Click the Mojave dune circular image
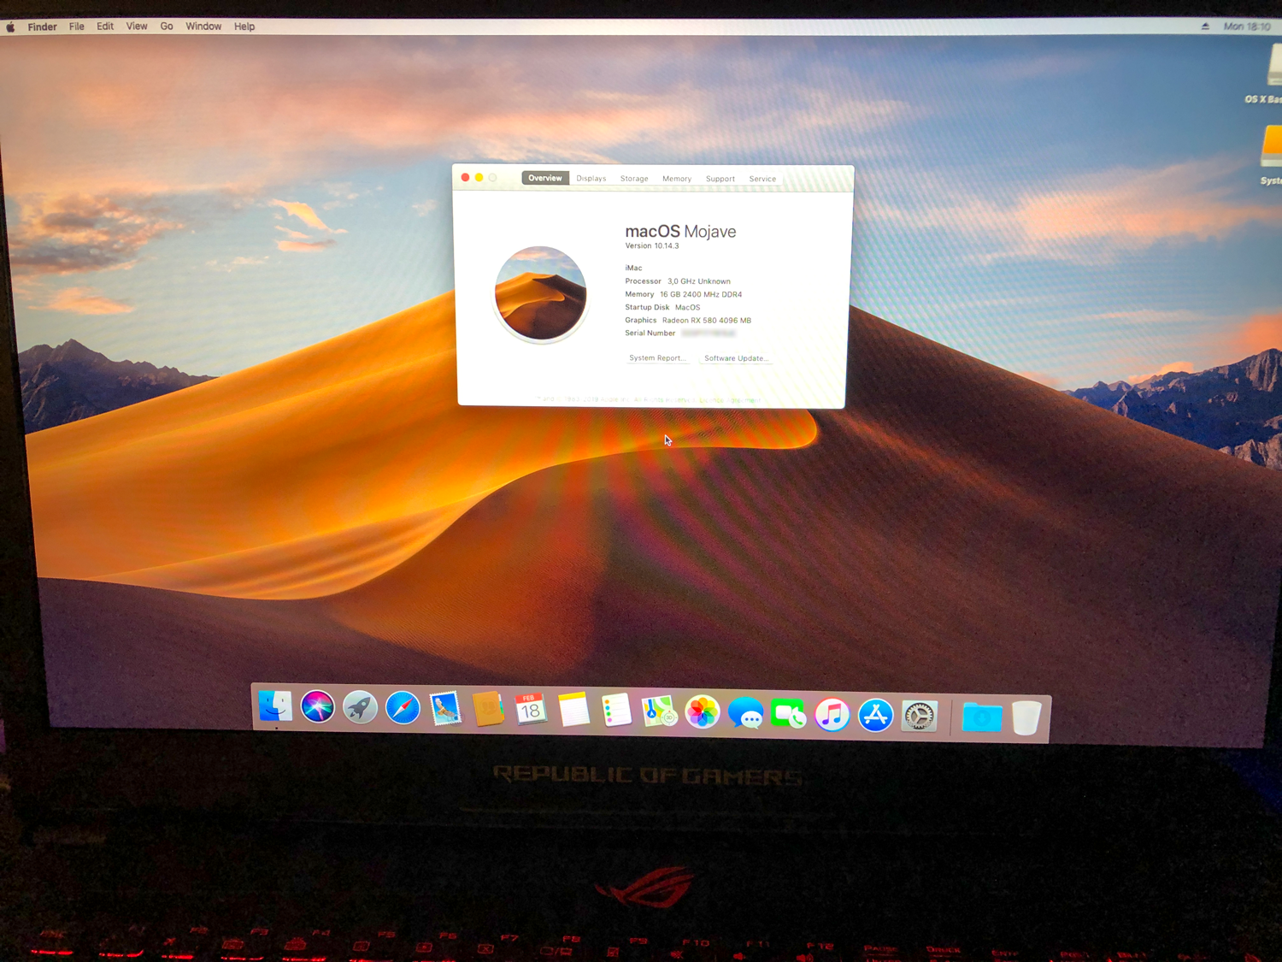 click(540, 293)
